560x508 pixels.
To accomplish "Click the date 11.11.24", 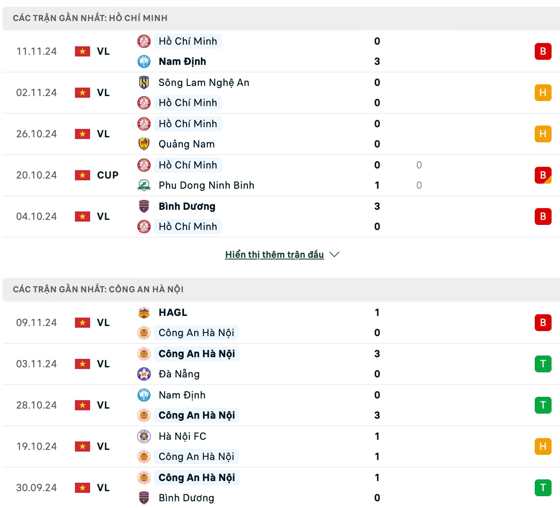I will (37, 51).
